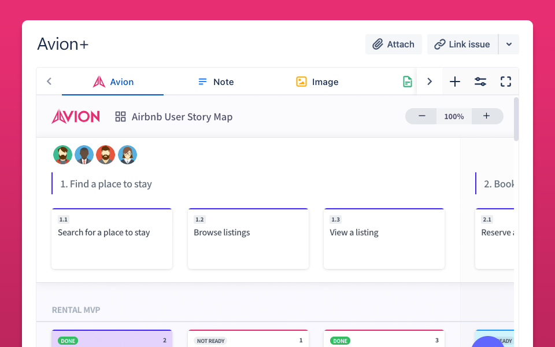Click the woman with glasses persona avatar
The height and width of the screenshot is (347, 555).
click(x=127, y=155)
